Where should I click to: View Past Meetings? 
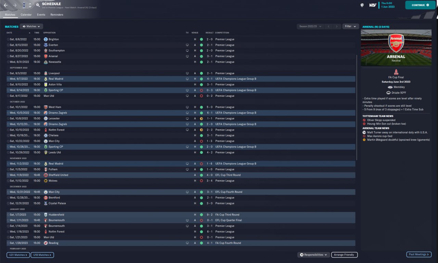[419, 254]
